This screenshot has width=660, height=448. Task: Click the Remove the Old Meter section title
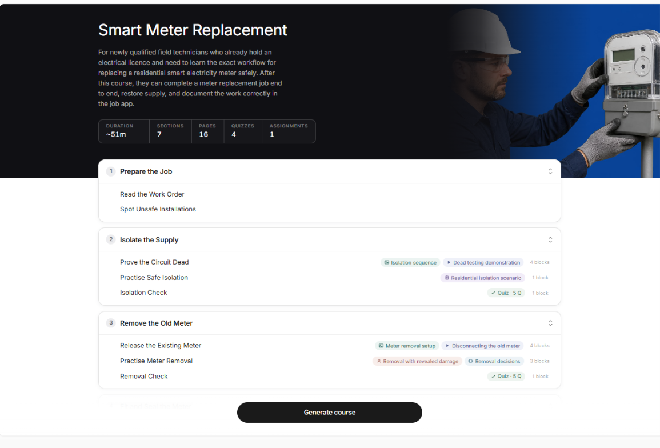156,323
